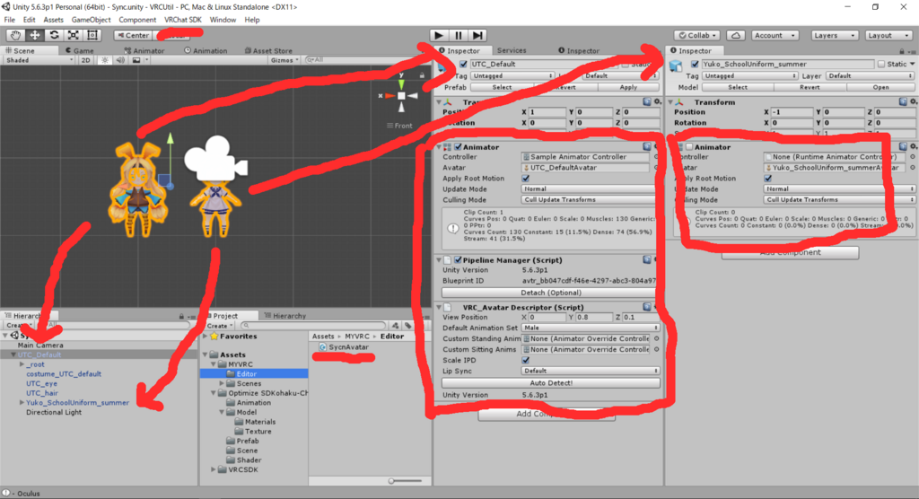Viewport: 919px width, 499px height.
Task: Click Position X field in Yuko Transform
Action: pos(792,111)
